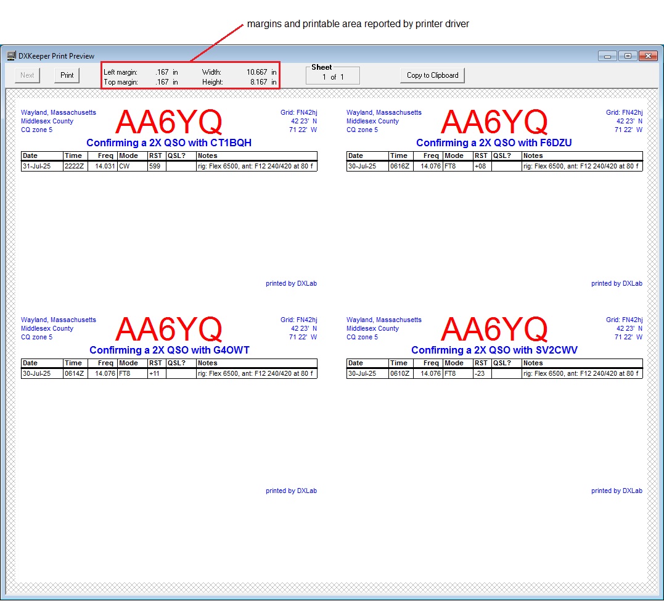
Task: Click the AA6YQ callsign on SV2CWV card
Action: pos(494,330)
